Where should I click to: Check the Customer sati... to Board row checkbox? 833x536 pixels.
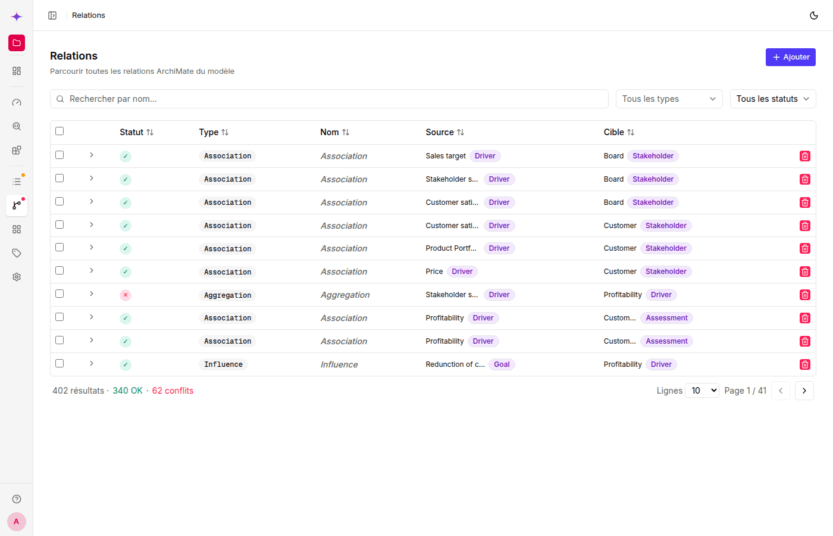tap(59, 201)
